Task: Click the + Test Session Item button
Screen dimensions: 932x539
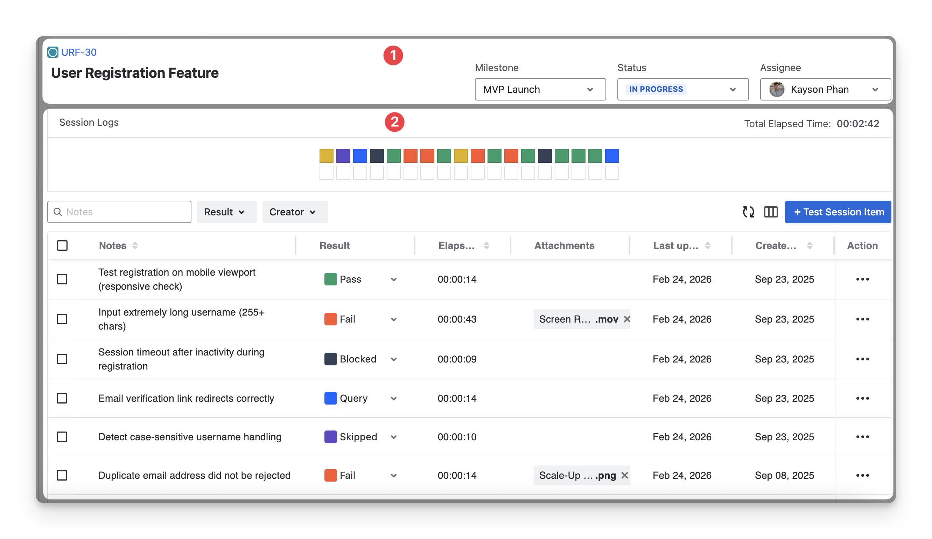Action: [838, 212]
